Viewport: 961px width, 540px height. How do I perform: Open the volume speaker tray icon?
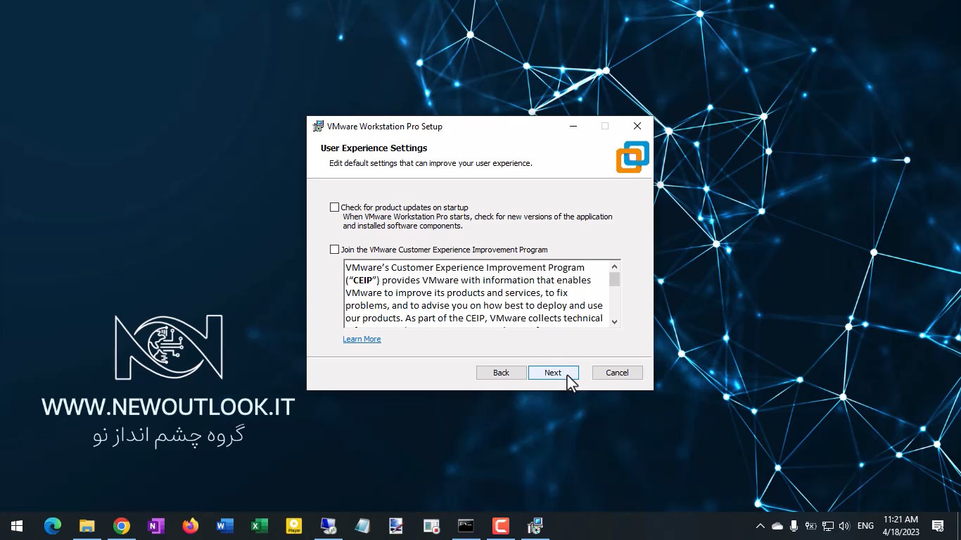(x=845, y=526)
